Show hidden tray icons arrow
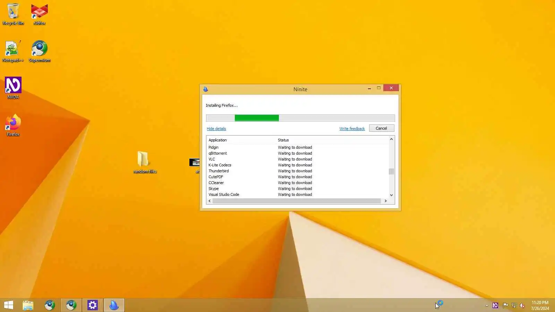 (x=487, y=305)
